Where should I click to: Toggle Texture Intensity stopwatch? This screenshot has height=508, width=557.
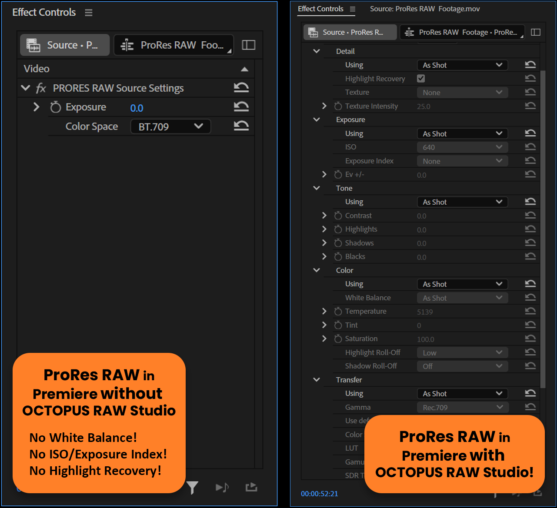338,106
